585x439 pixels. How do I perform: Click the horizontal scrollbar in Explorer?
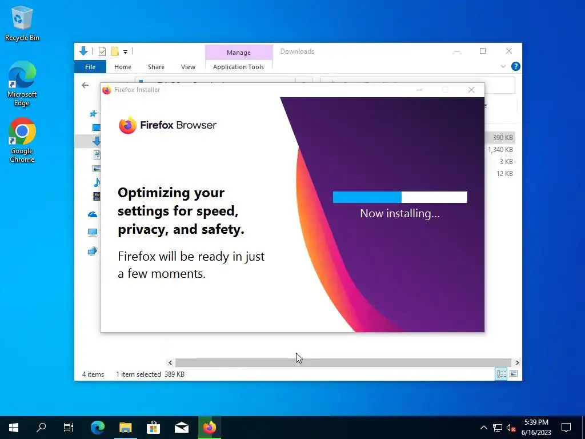[x=343, y=362]
